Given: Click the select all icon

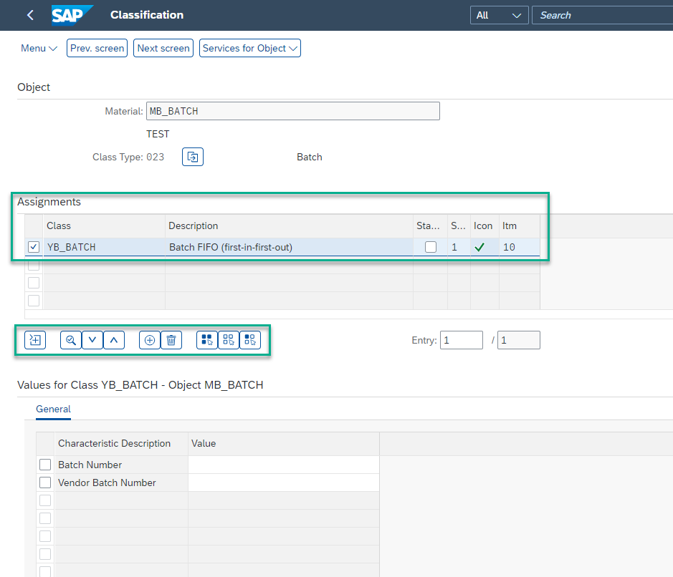Looking at the screenshot, I should pyautogui.click(x=207, y=340).
